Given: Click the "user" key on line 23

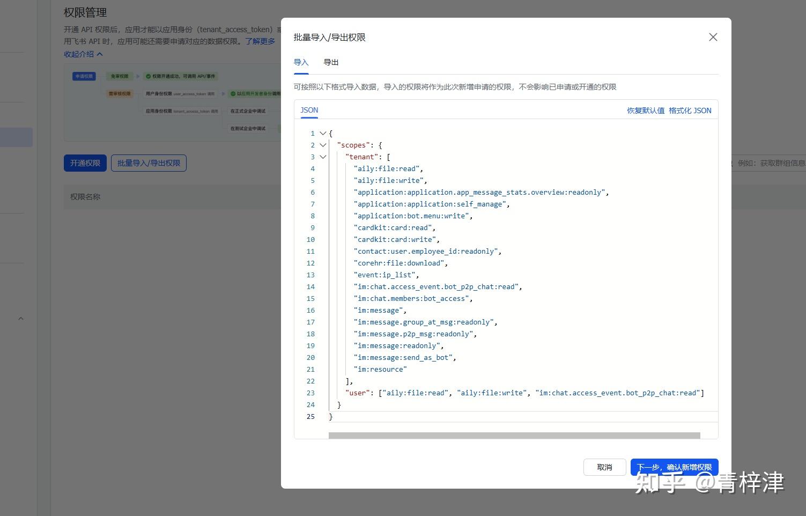Looking at the screenshot, I should 358,393.
